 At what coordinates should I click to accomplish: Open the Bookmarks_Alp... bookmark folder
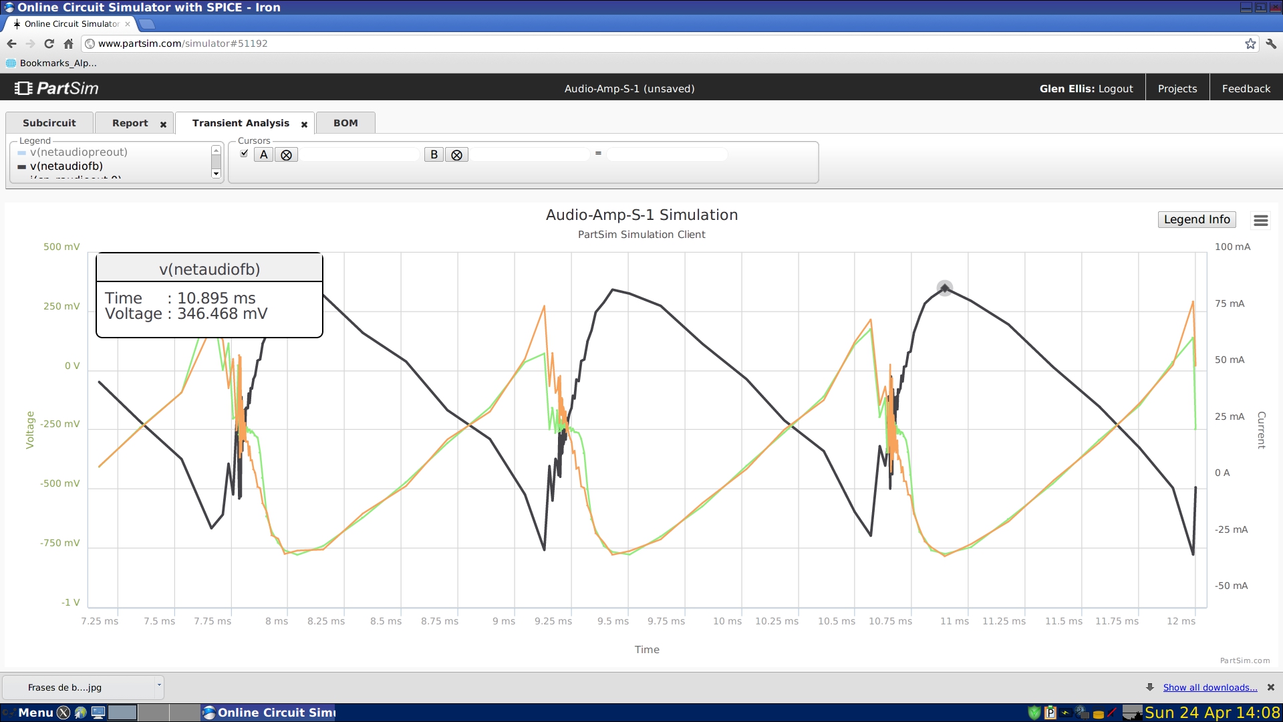(51, 63)
